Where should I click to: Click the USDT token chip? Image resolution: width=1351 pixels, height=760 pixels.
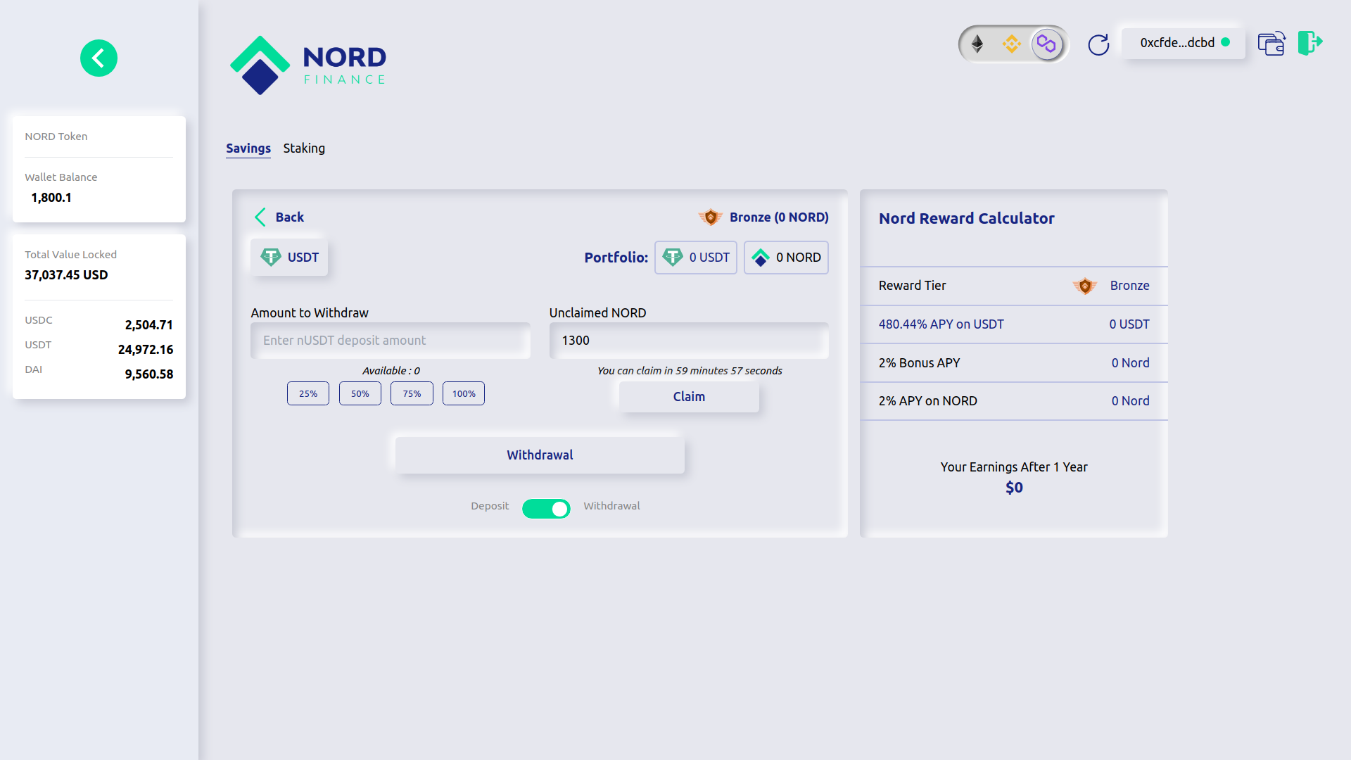click(289, 258)
